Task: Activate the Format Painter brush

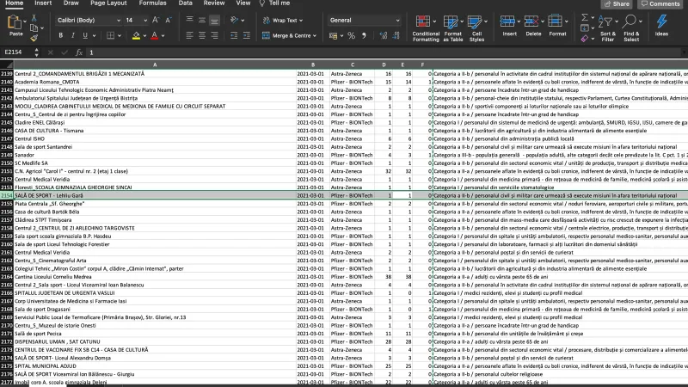Action: pyautogui.click(x=34, y=38)
